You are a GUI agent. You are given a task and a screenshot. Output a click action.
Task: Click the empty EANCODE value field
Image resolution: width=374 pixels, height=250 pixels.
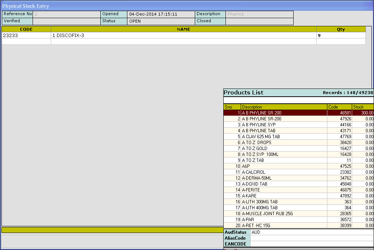point(312,244)
